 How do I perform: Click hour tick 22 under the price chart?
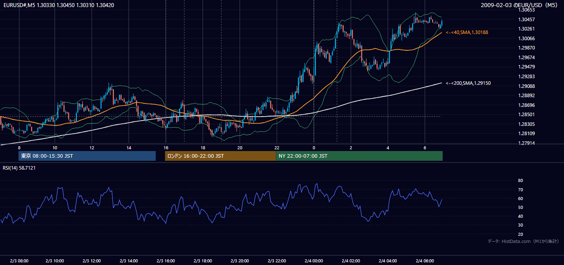277,148
